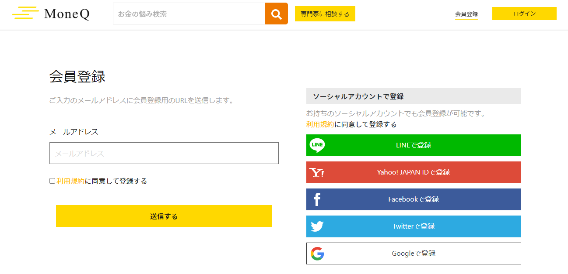The height and width of the screenshot is (274, 568).
Task: Click the Yahoo Y! logo icon
Action: click(x=316, y=172)
